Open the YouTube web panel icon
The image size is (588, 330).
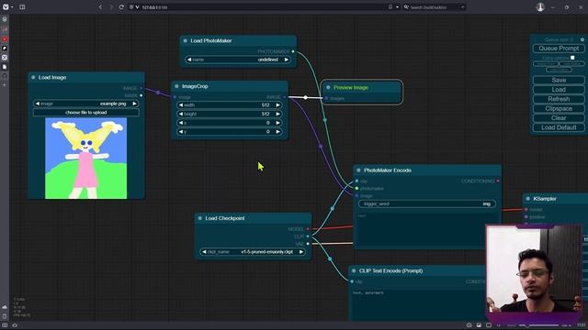click(5, 38)
